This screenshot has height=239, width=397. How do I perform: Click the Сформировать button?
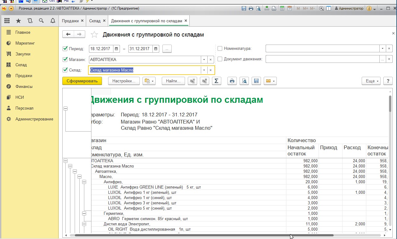coord(82,81)
